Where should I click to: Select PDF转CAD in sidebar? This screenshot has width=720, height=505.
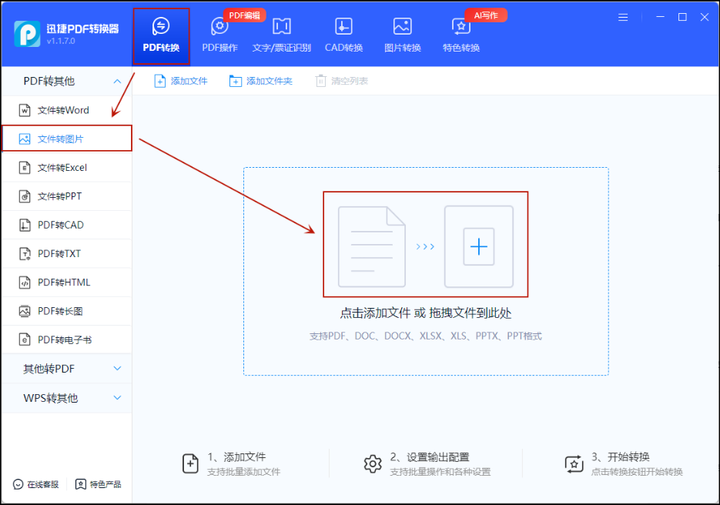tap(66, 225)
